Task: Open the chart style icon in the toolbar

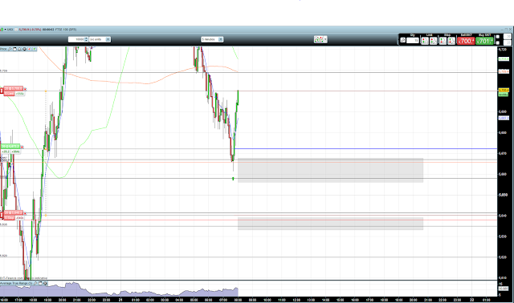Action: (x=319, y=39)
